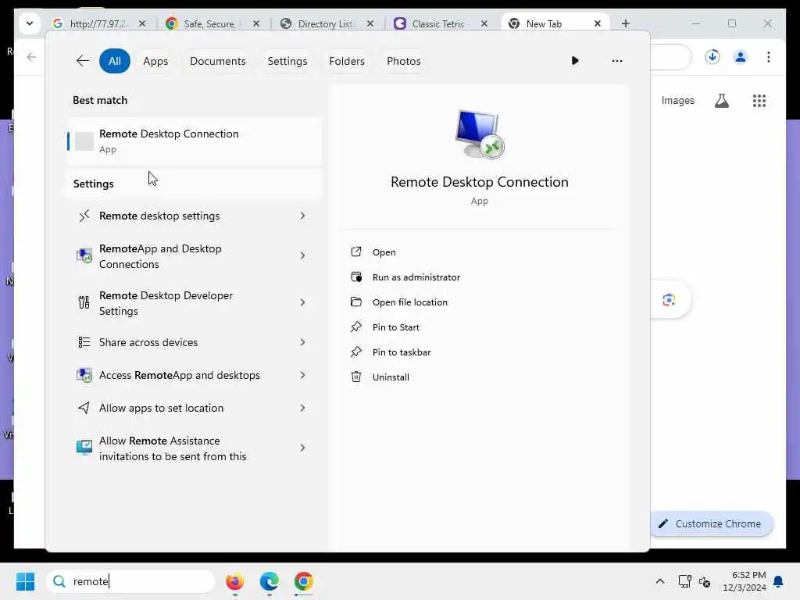Switch to the Settings filter
Viewport: 800px width, 600px height.
coord(287,61)
